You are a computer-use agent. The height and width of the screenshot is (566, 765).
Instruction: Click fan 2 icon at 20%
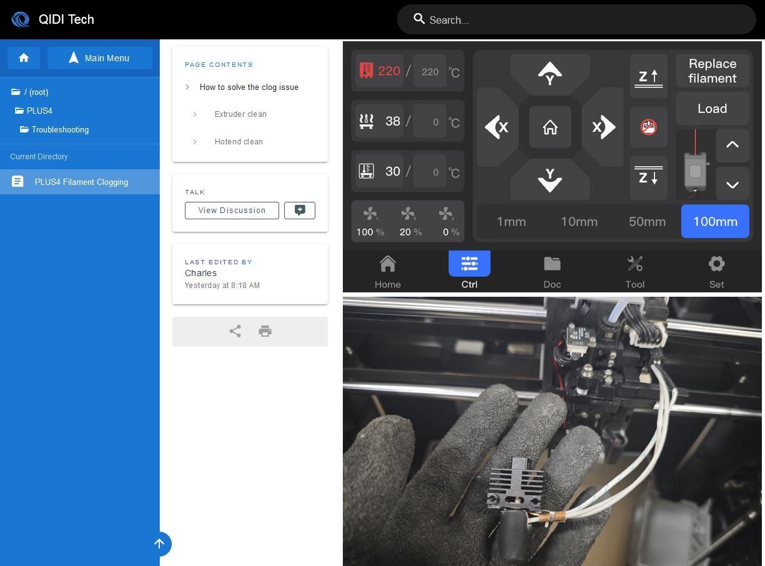click(408, 214)
